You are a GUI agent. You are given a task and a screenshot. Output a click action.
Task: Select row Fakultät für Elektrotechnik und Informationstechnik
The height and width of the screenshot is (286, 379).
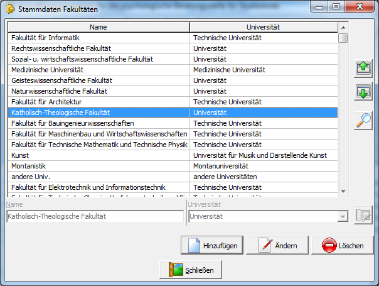(173, 187)
